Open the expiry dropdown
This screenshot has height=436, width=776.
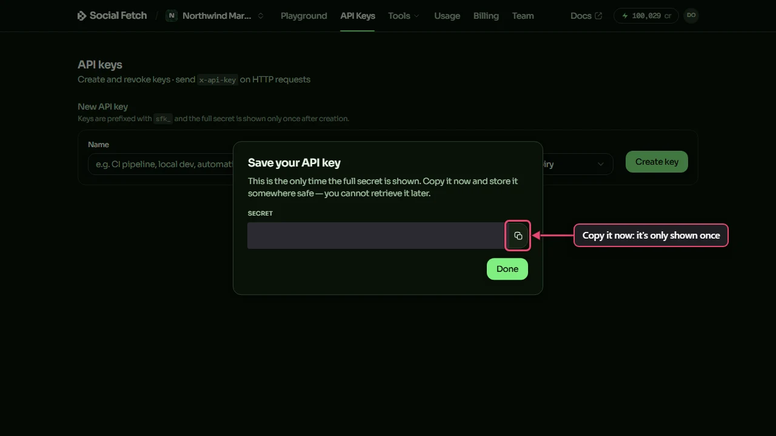click(x=577, y=164)
